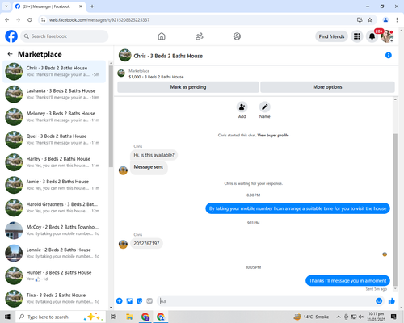404x323 pixels.
Task: Choose a GIF from the composer
Action: pos(149,301)
